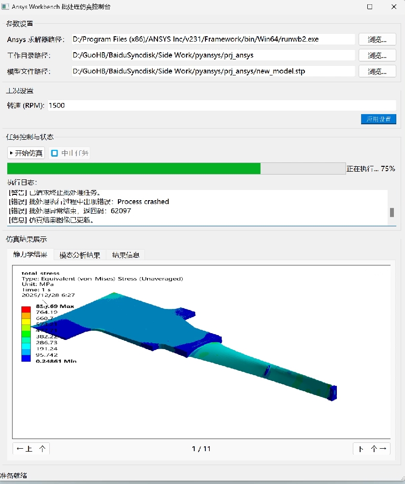This screenshot has width=405, height=484.
Task: Browse for the Ansys solver path
Action: pos(377,39)
